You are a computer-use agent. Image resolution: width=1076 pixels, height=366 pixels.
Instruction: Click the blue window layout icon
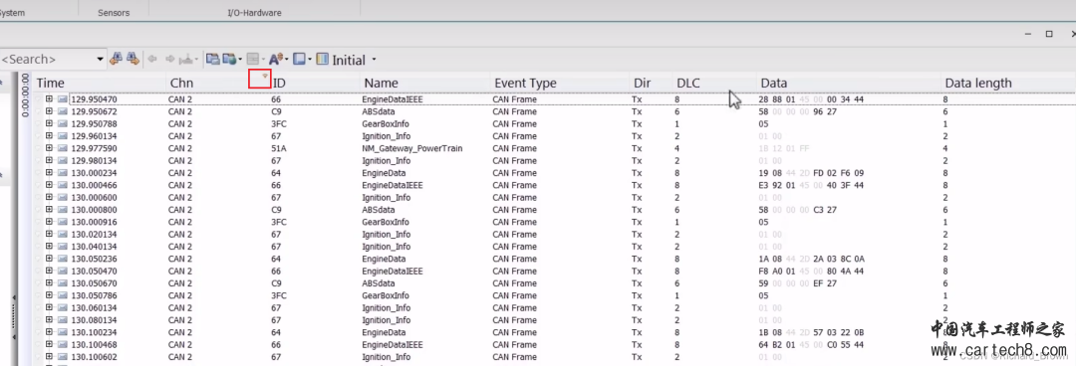(299, 60)
